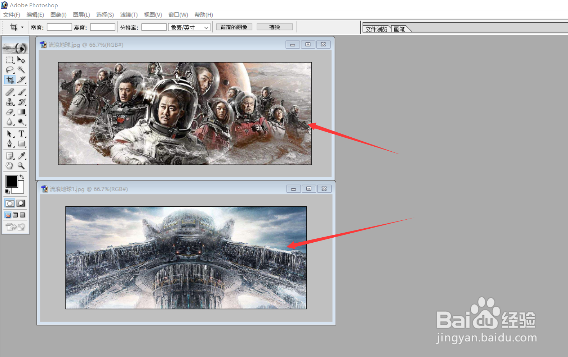Select the Lasso tool
The height and width of the screenshot is (357, 568).
coord(10,69)
